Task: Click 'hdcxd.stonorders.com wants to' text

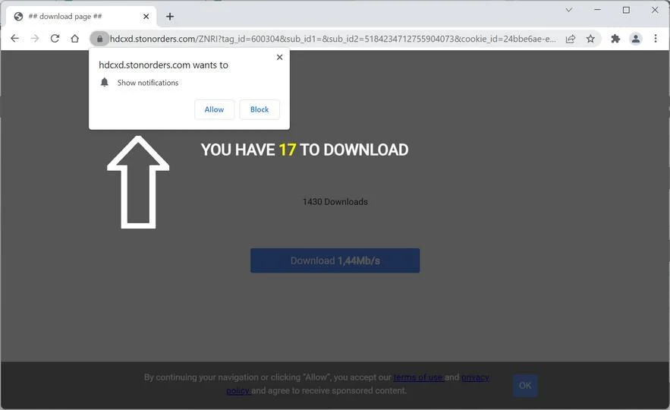Action: pos(163,65)
